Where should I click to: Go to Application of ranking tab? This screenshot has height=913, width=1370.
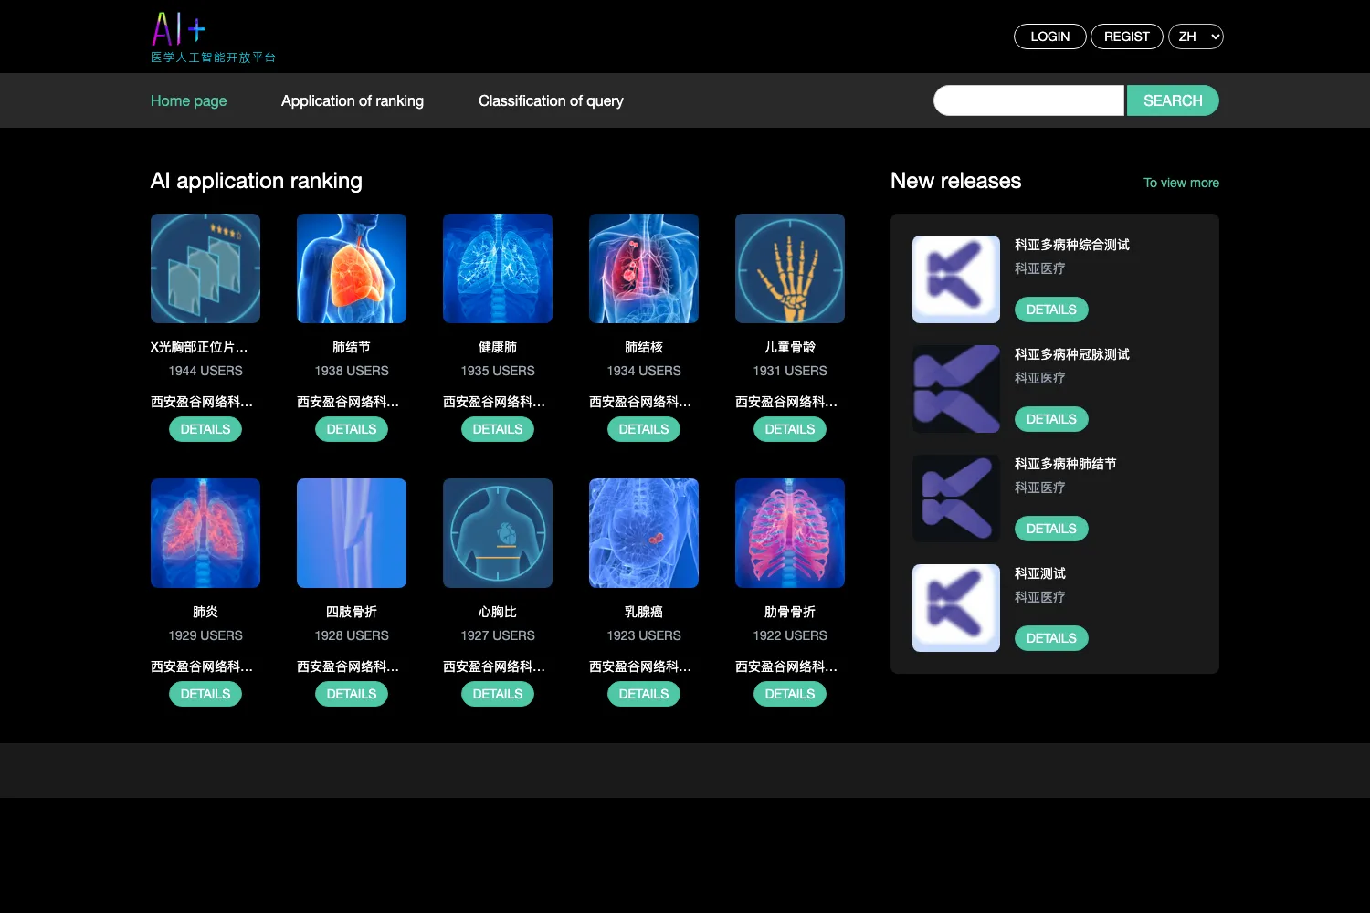coord(353,100)
